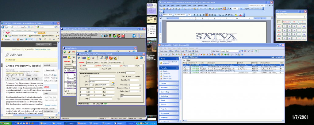Click Save Draft in WordPress
The height and width of the screenshot is (125, 314).
tap(51, 70)
